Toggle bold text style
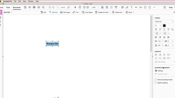 (x=156, y=30)
